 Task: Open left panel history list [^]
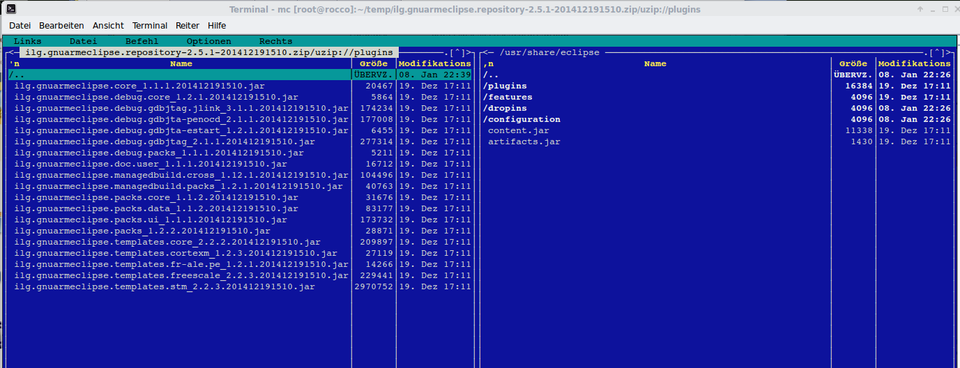[457, 52]
